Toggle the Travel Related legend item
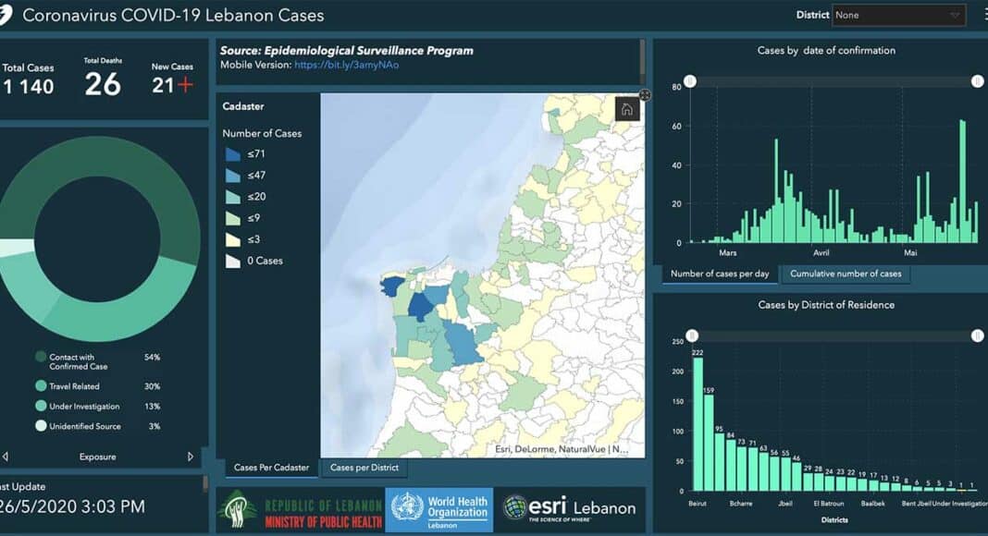Screen dimensions: 988x536 click(x=41, y=386)
